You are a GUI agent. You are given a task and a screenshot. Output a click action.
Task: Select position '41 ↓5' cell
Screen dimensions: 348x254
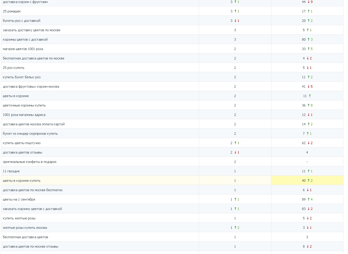click(x=307, y=87)
